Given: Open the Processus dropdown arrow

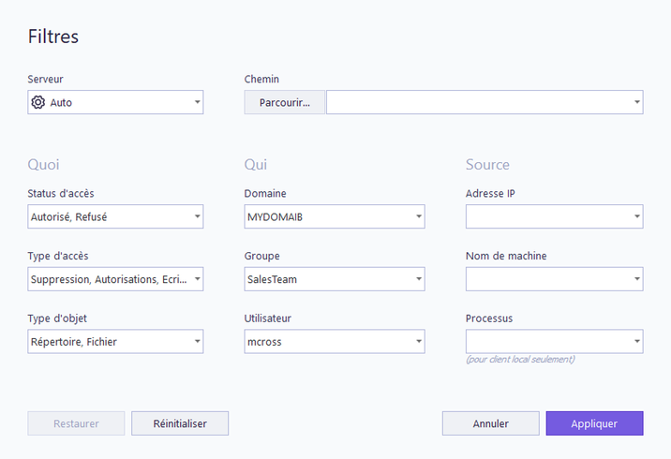Looking at the screenshot, I should pos(637,341).
